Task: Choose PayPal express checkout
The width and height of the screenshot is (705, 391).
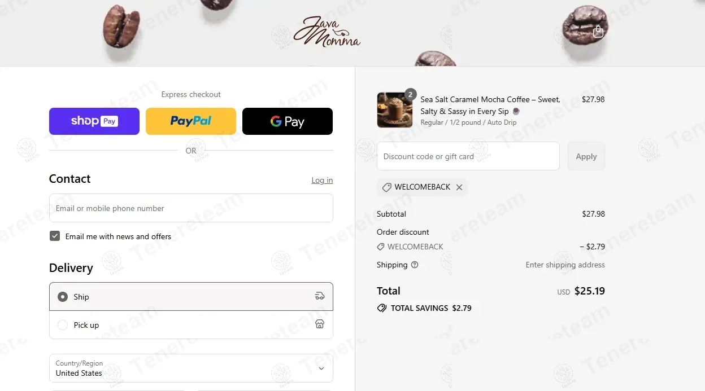Action: (191, 121)
